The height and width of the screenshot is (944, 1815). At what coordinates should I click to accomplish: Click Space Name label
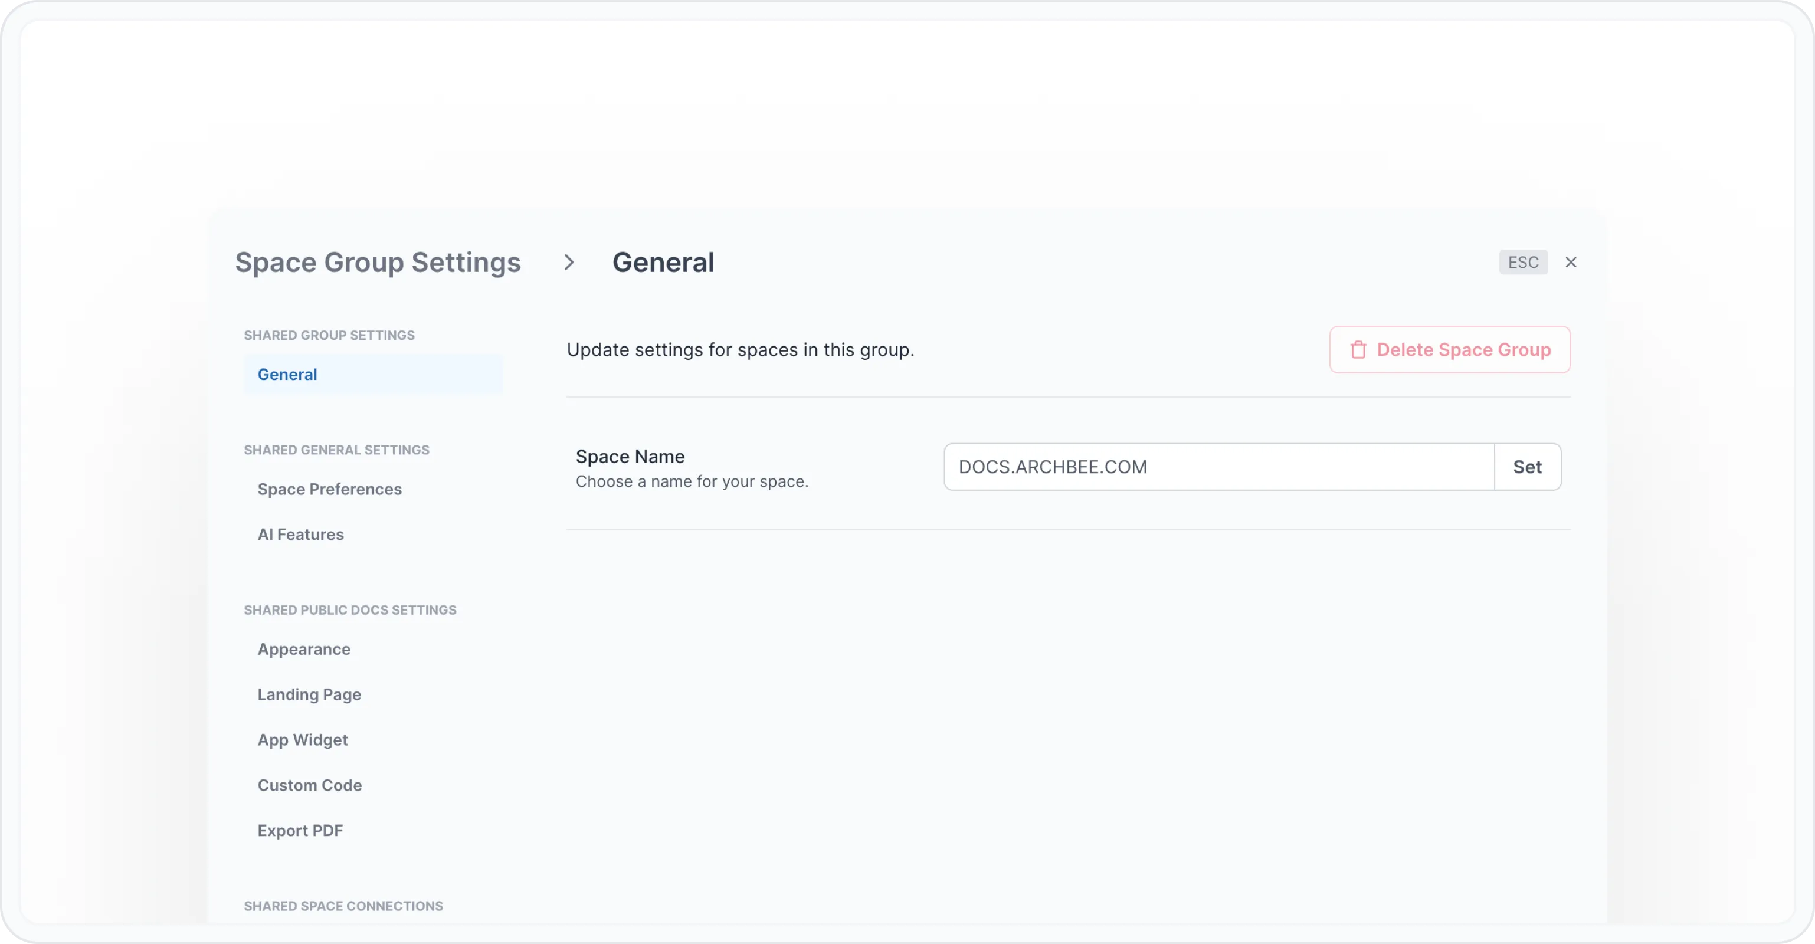pos(630,457)
